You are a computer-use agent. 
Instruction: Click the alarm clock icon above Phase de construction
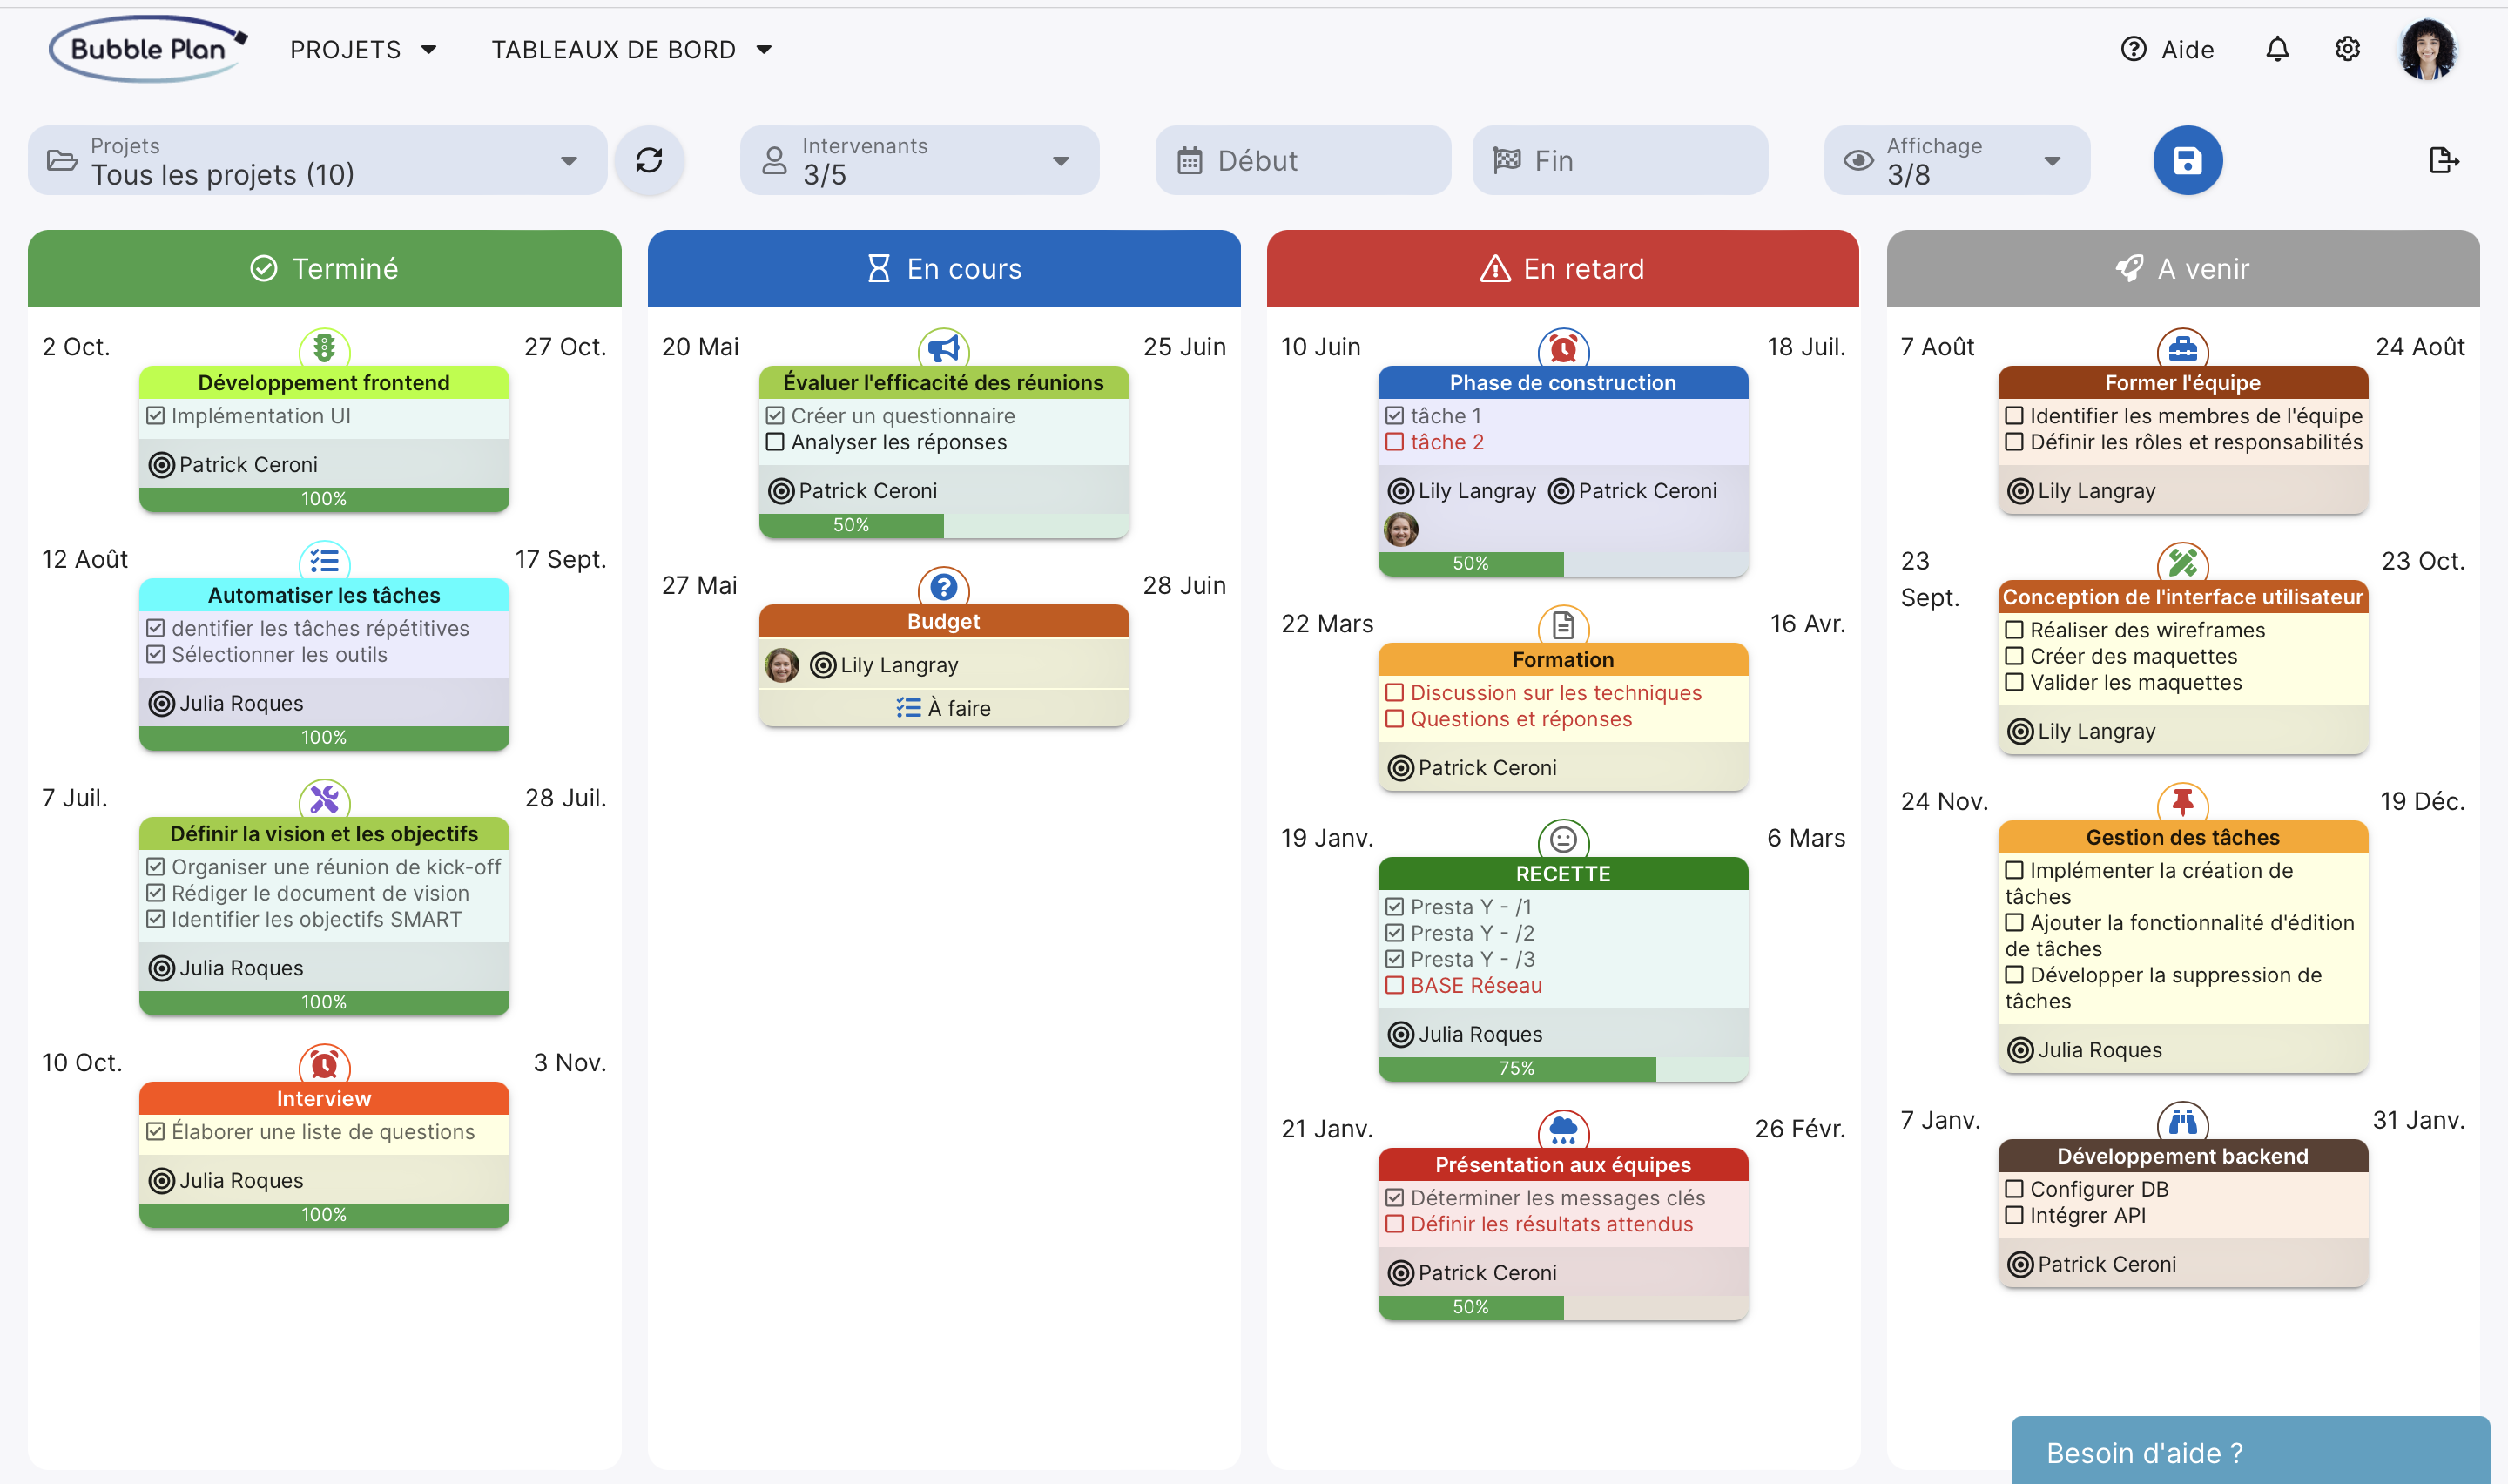pyautogui.click(x=1562, y=349)
